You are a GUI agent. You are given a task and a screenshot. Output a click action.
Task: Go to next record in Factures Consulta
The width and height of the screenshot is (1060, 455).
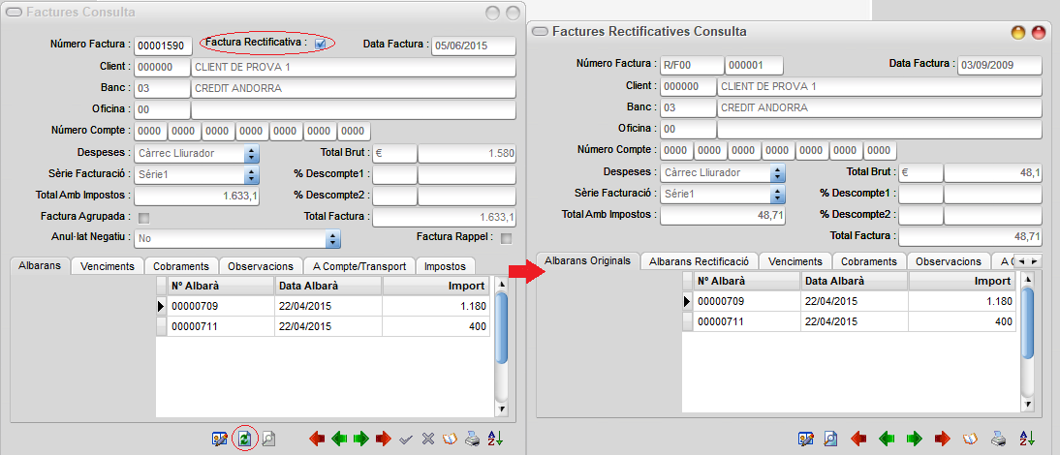pyautogui.click(x=361, y=439)
